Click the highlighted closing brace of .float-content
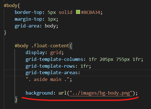The width and height of the screenshot is (151, 109). coord(16,100)
